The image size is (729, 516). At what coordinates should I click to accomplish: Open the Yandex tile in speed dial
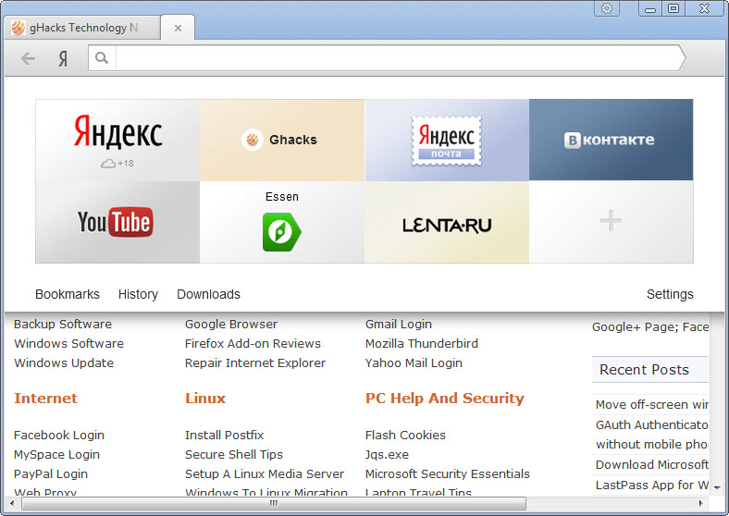pos(117,140)
